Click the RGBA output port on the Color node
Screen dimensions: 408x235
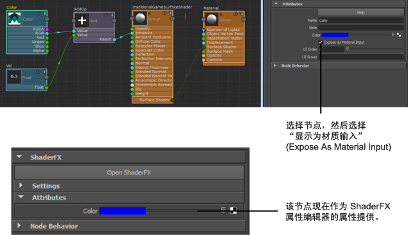(47, 29)
